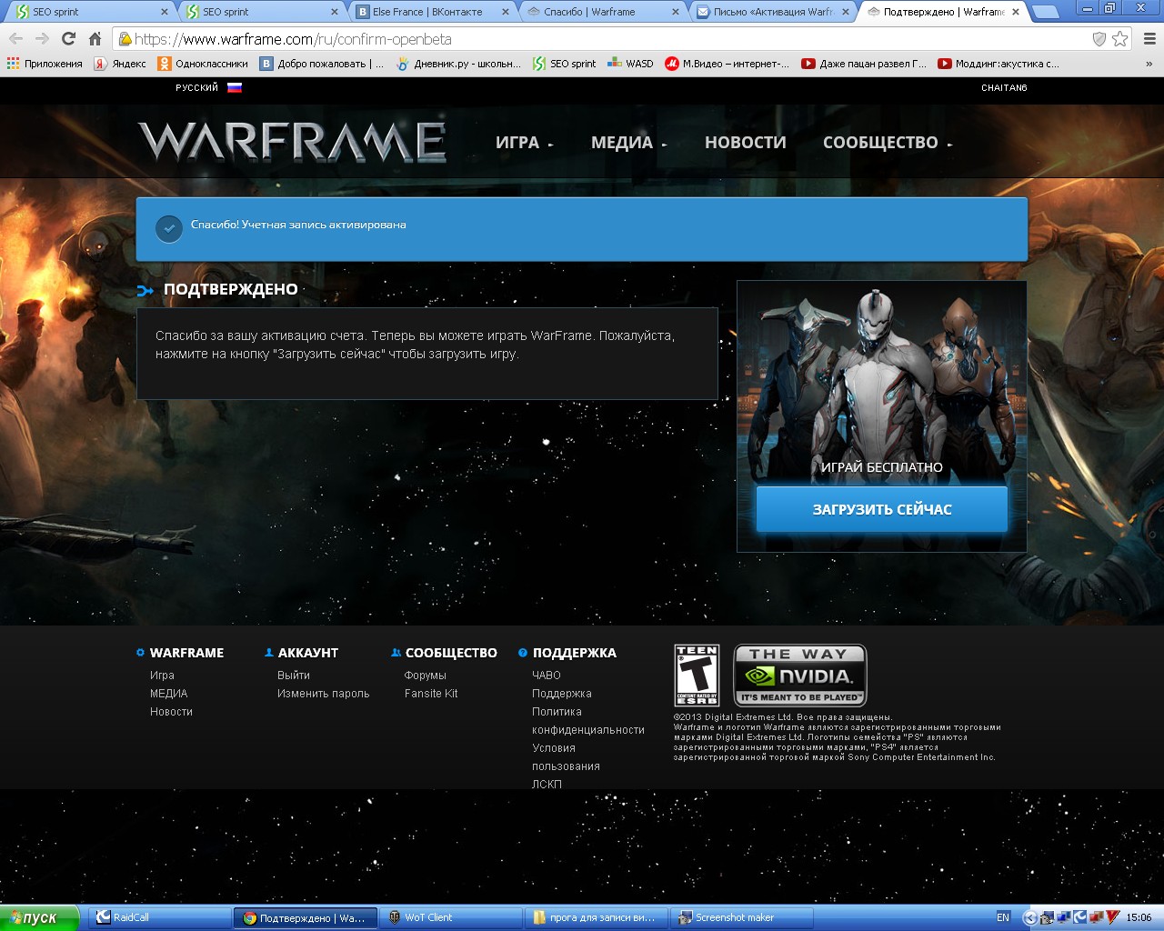Open the WASD bookmark
This screenshot has height=931, width=1164.
pyautogui.click(x=630, y=64)
